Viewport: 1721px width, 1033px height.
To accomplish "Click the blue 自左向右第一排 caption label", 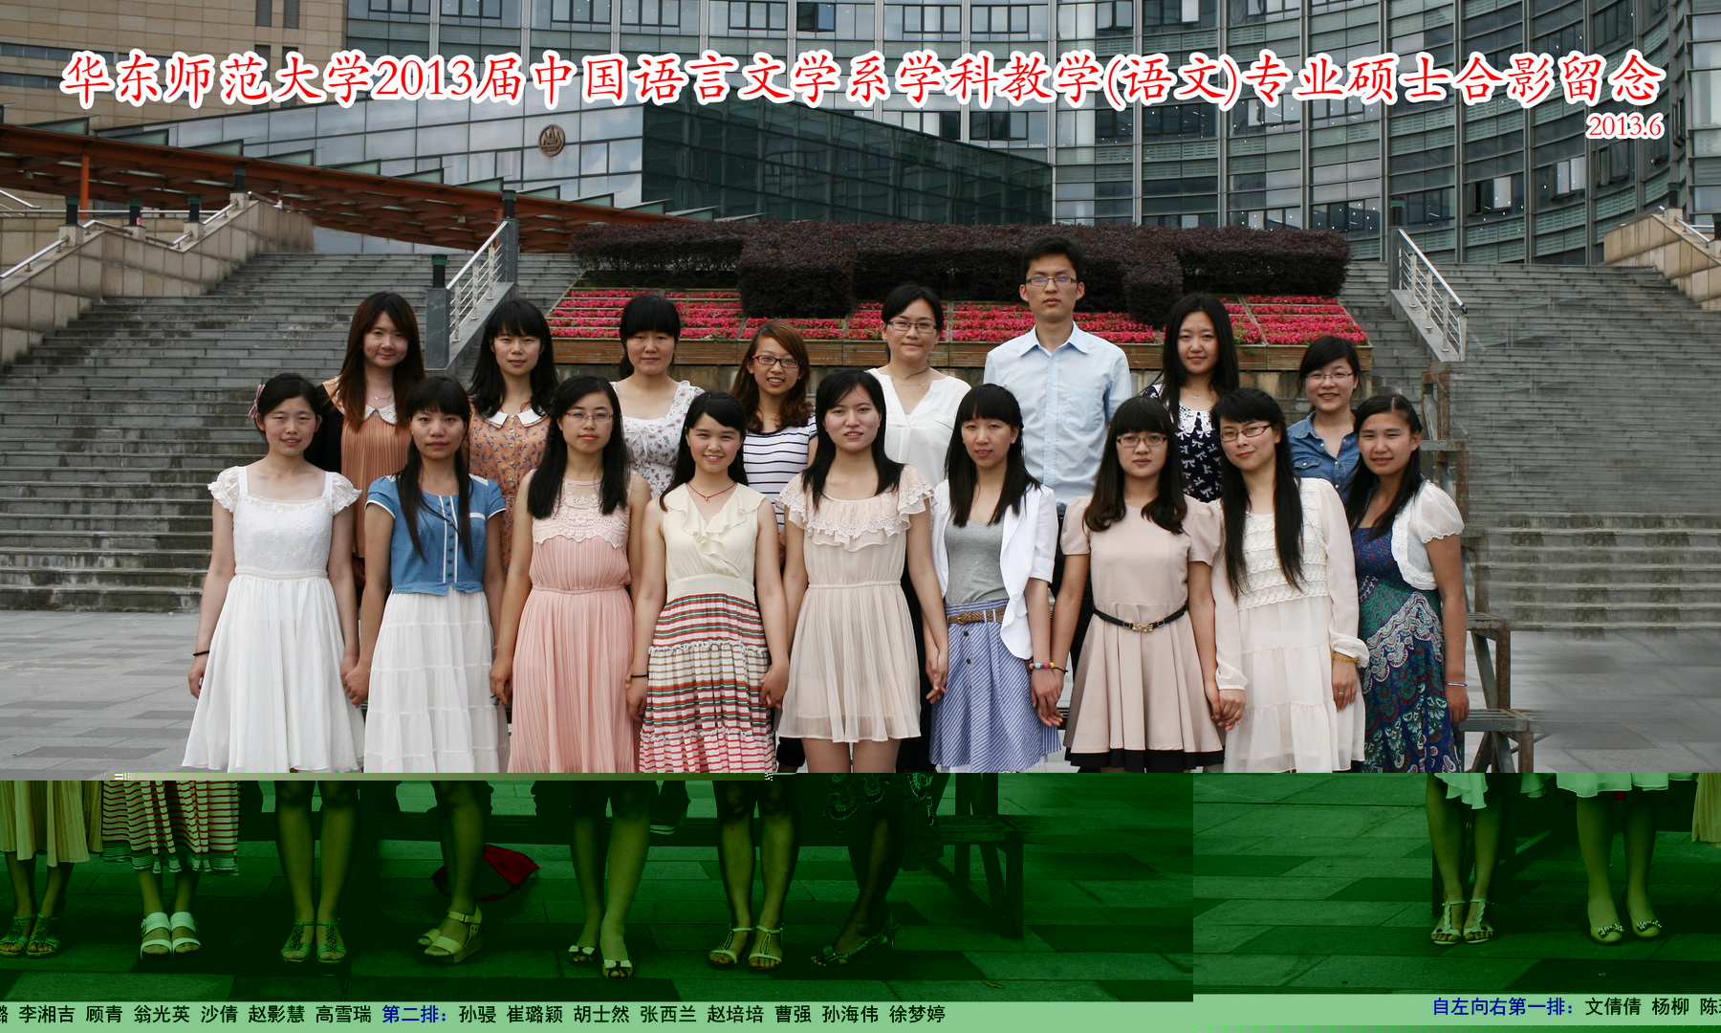I will 1502,1007.
